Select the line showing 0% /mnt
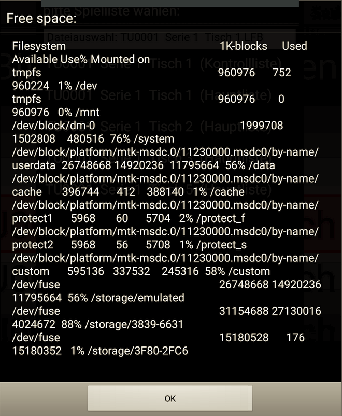The width and height of the screenshot is (342, 416). [56, 112]
